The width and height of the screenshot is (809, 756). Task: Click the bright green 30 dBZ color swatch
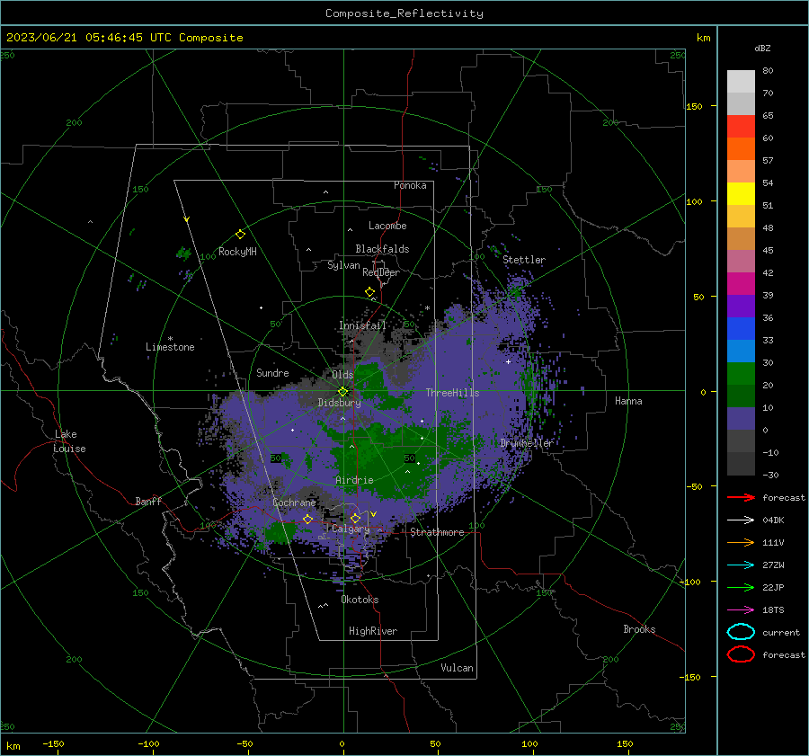click(741, 373)
